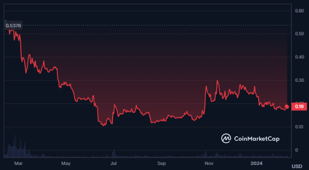Click the USD currency label
This screenshot has width=309, height=170.
coord(297,166)
